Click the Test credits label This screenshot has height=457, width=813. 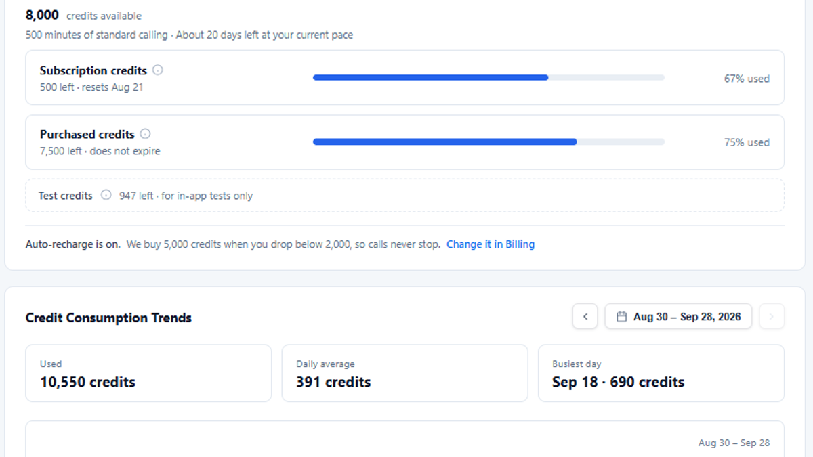coord(66,196)
